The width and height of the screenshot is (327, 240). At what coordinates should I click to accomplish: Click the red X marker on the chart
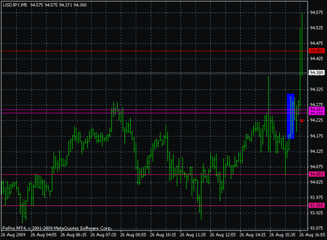pos(301,121)
